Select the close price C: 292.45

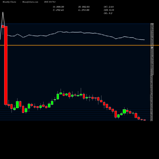(58, 10)
